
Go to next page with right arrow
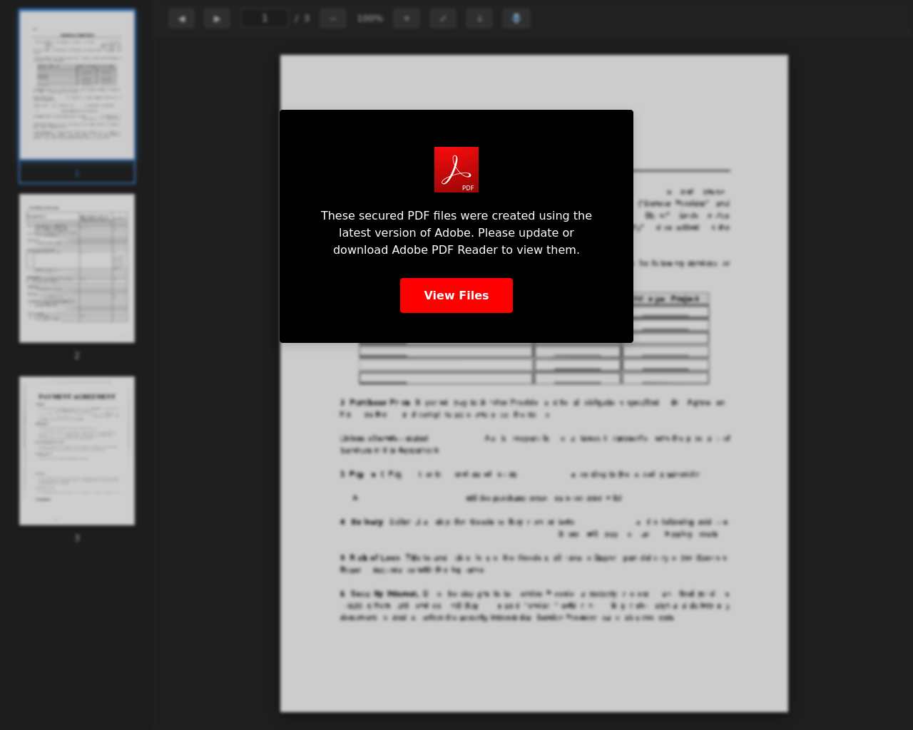[217, 19]
